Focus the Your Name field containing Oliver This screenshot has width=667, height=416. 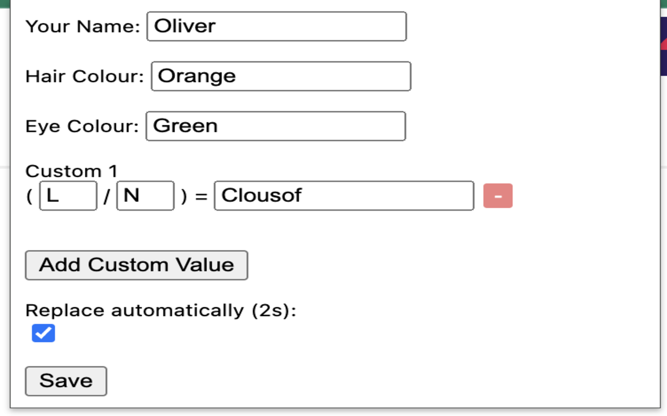[277, 27]
